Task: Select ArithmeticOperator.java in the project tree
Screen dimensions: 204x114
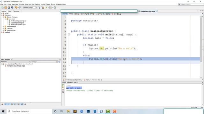Action: (18, 21)
